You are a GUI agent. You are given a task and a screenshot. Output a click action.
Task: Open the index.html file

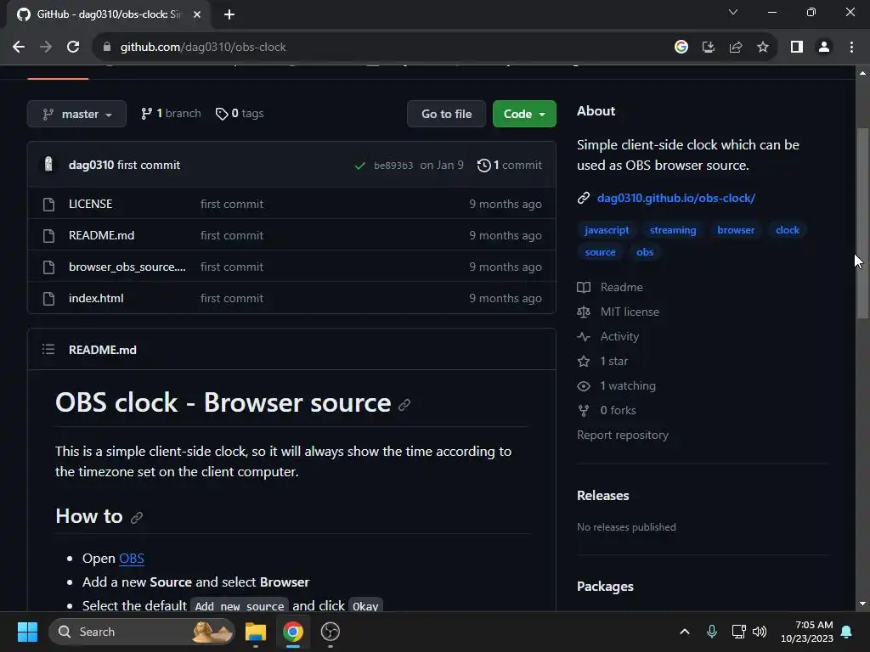click(x=96, y=298)
